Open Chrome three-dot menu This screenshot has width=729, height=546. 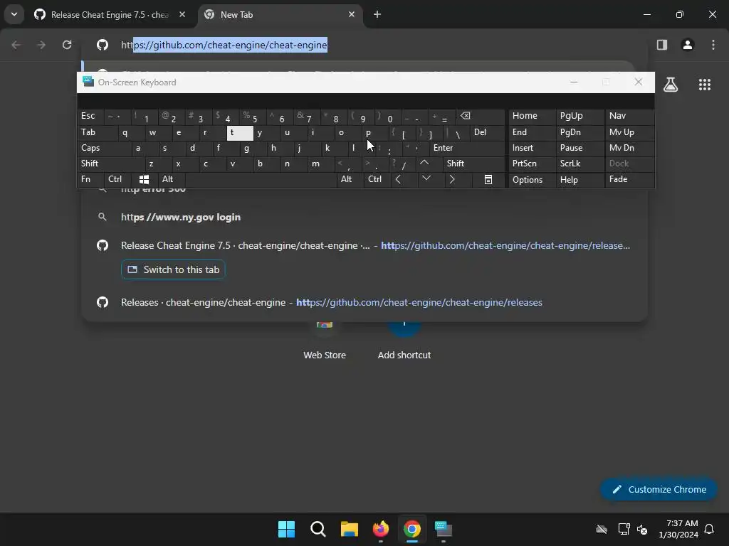(x=713, y=45)
